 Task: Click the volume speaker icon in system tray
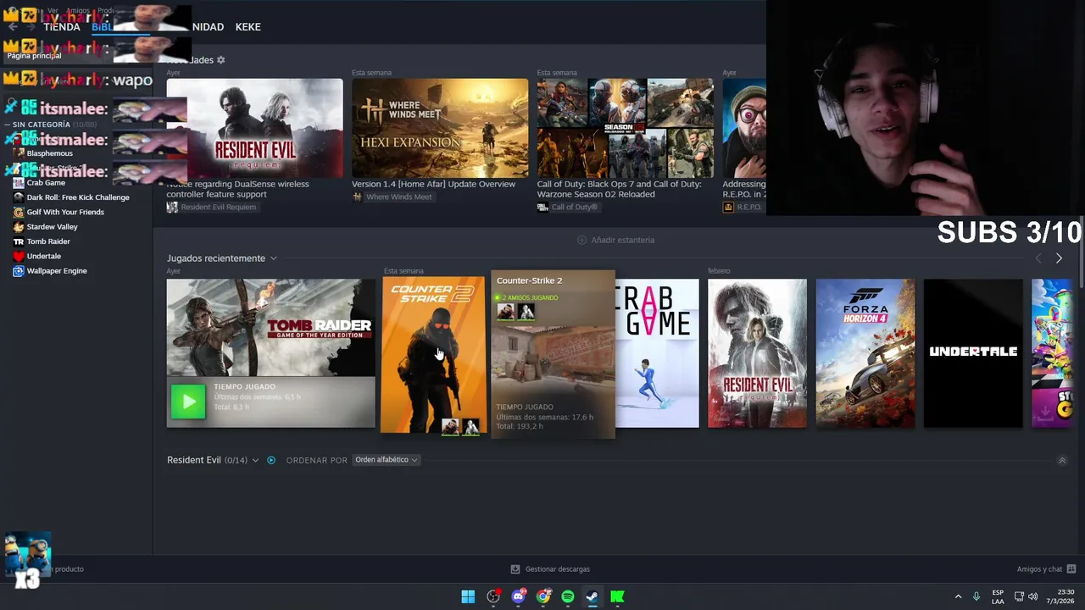click(1032, 596)
